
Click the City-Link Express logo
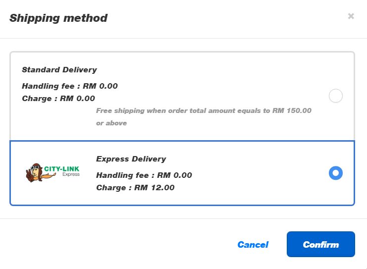pos(52,173)
